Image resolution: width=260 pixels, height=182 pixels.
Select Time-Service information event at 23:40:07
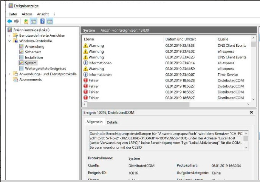[167, 74]
